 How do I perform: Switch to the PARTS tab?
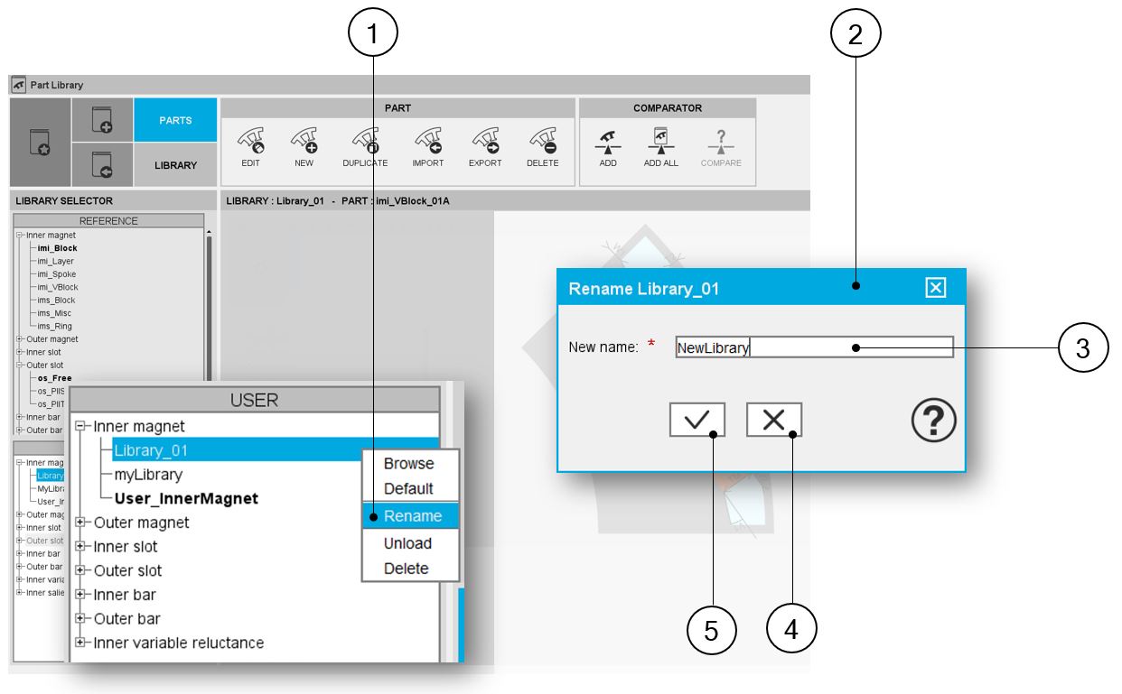(175, 120)
